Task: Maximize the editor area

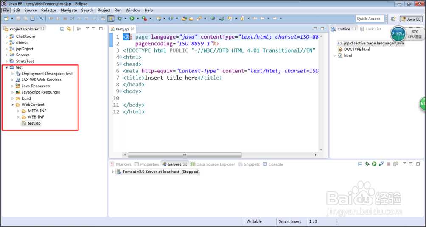Action: point(322,28)
